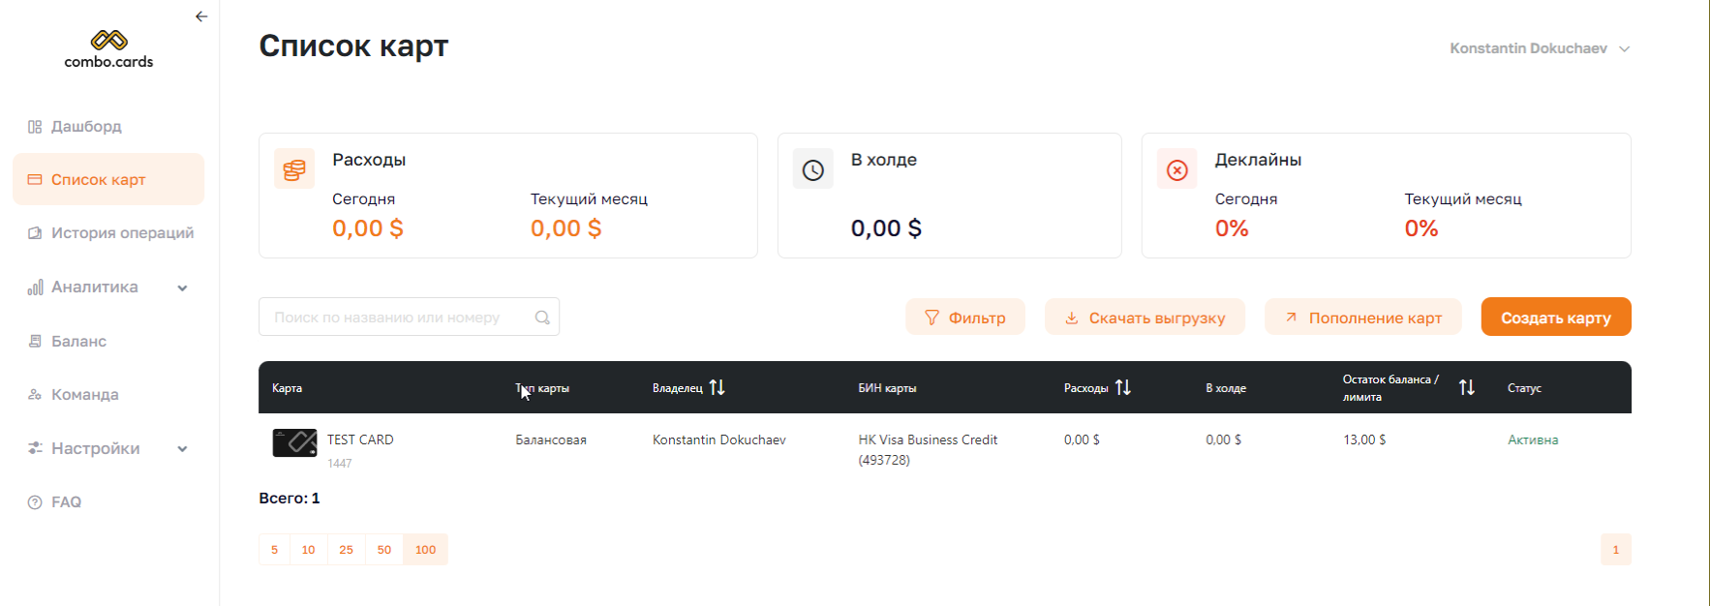
Task: Click the Статус column header
Action: coord(1524,388)
